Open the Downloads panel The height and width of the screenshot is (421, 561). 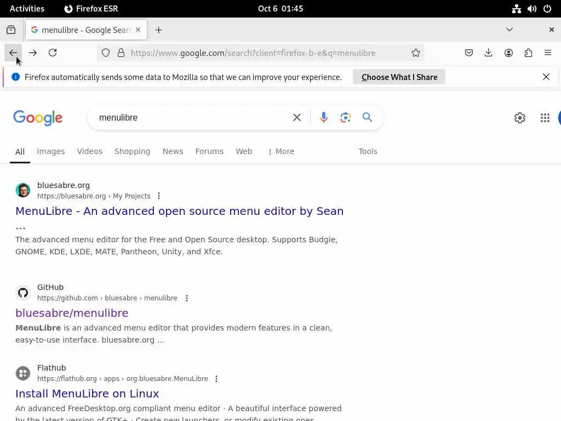tap(488, 53)
